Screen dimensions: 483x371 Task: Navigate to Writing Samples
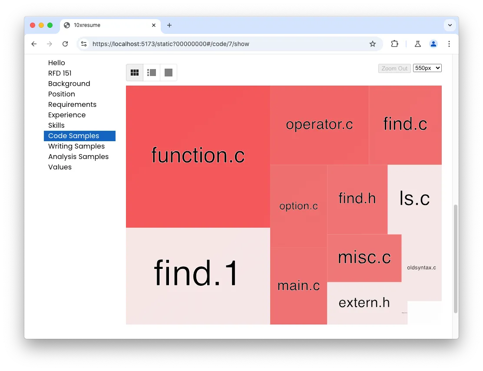pos(76,146)
